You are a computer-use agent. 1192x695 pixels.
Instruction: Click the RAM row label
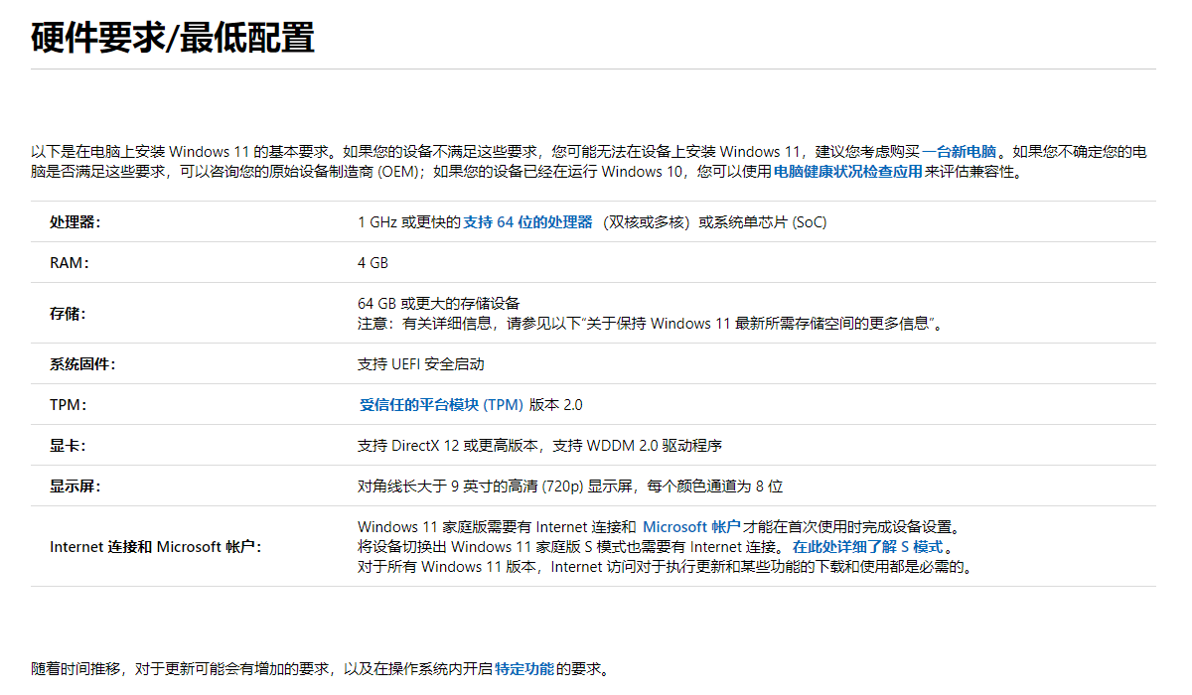coord(70,263)
